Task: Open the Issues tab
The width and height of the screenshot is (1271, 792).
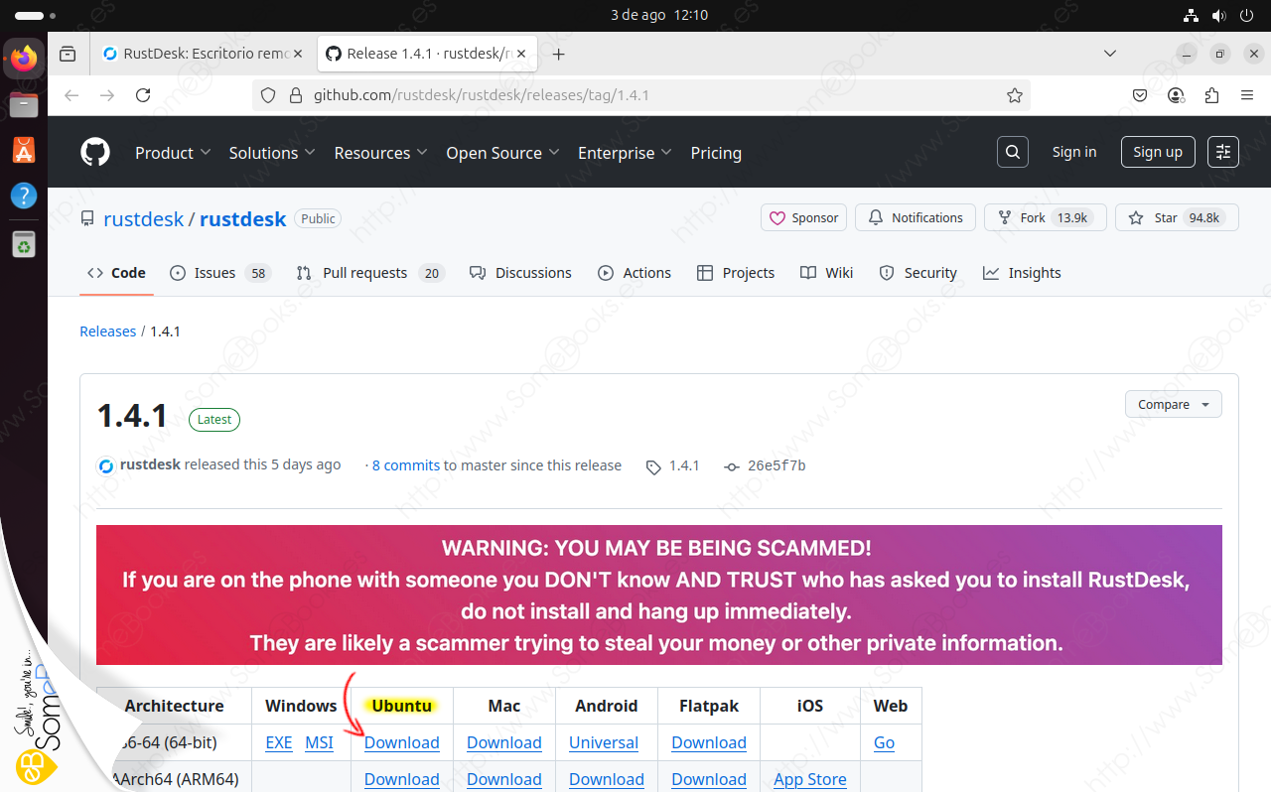Action: pyautogui.click(x=220, y=273)
